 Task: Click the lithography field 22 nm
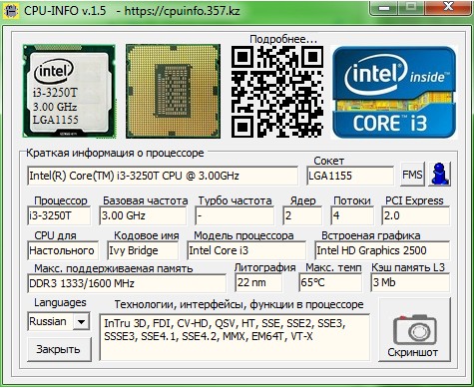(x=258, y=283)
